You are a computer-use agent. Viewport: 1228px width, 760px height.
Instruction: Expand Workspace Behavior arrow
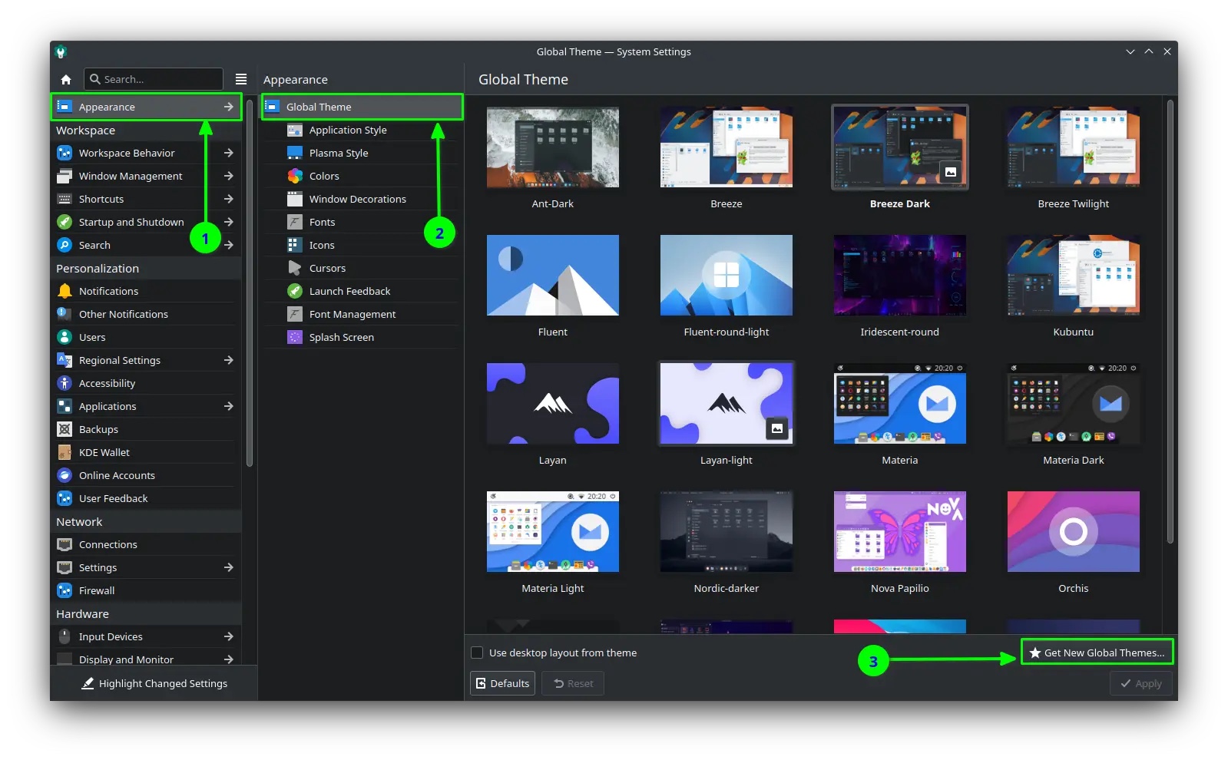click(228, 153)
